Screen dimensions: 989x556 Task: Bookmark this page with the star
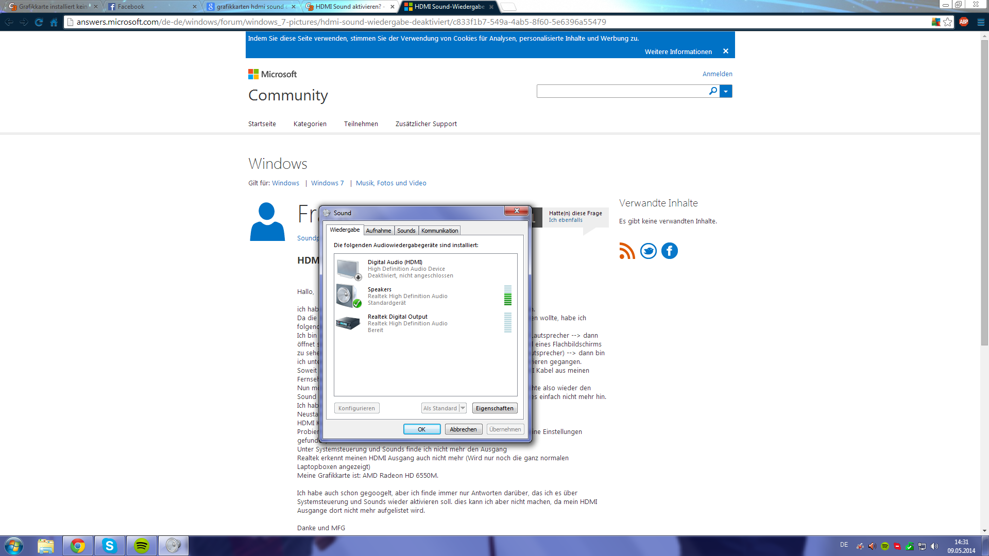(x=948, y=22)
